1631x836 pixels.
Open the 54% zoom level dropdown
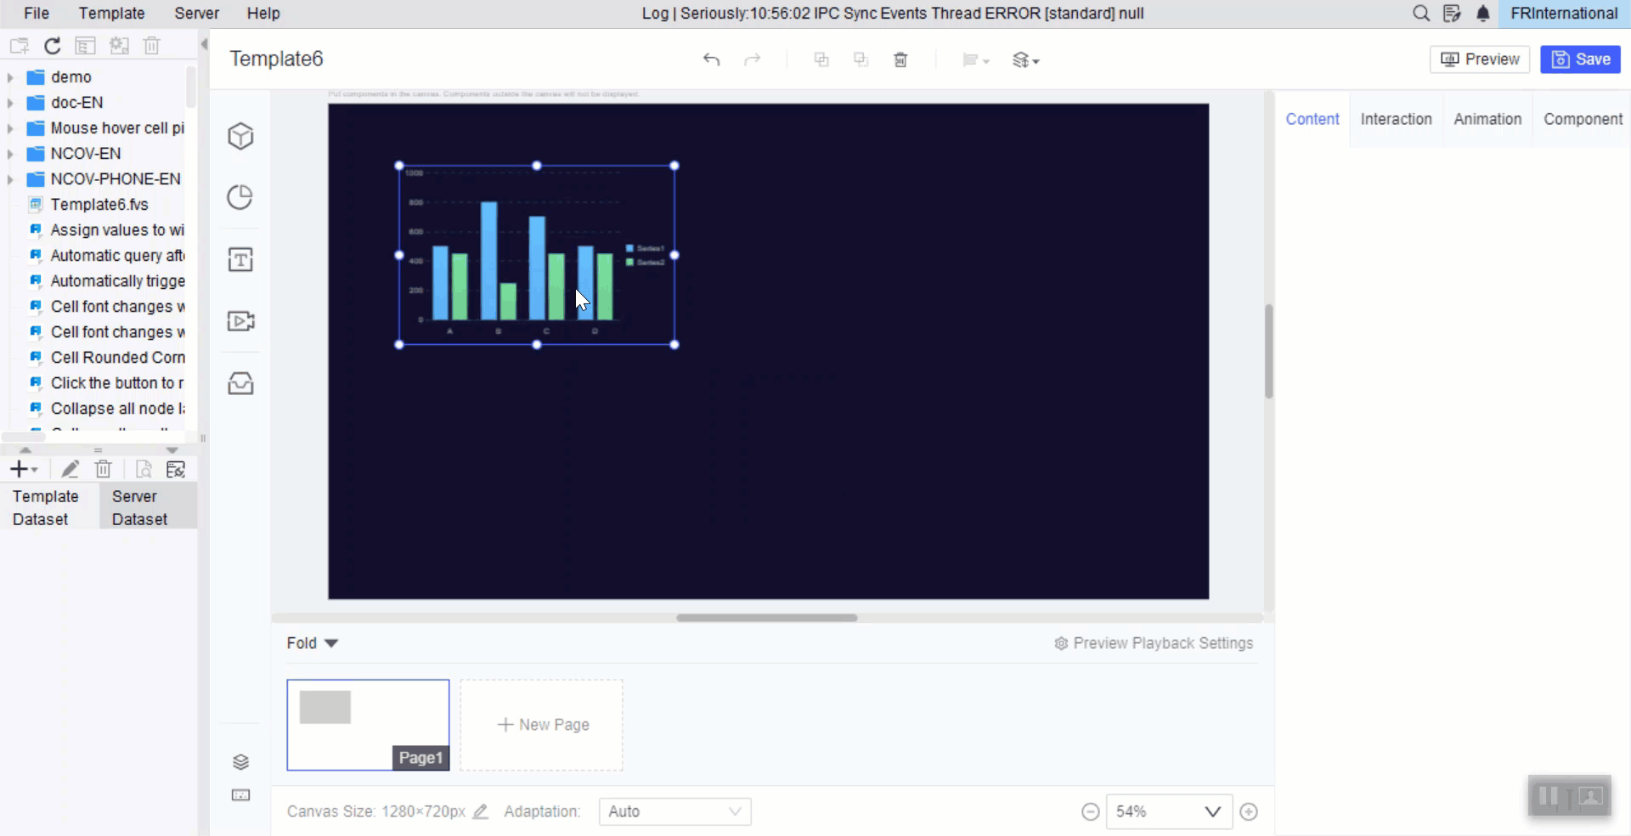pyautogui.click(x=1169, y=811)
